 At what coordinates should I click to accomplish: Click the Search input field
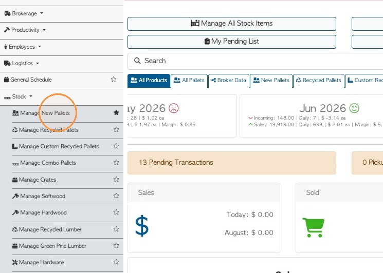click(x=256, y=61)
